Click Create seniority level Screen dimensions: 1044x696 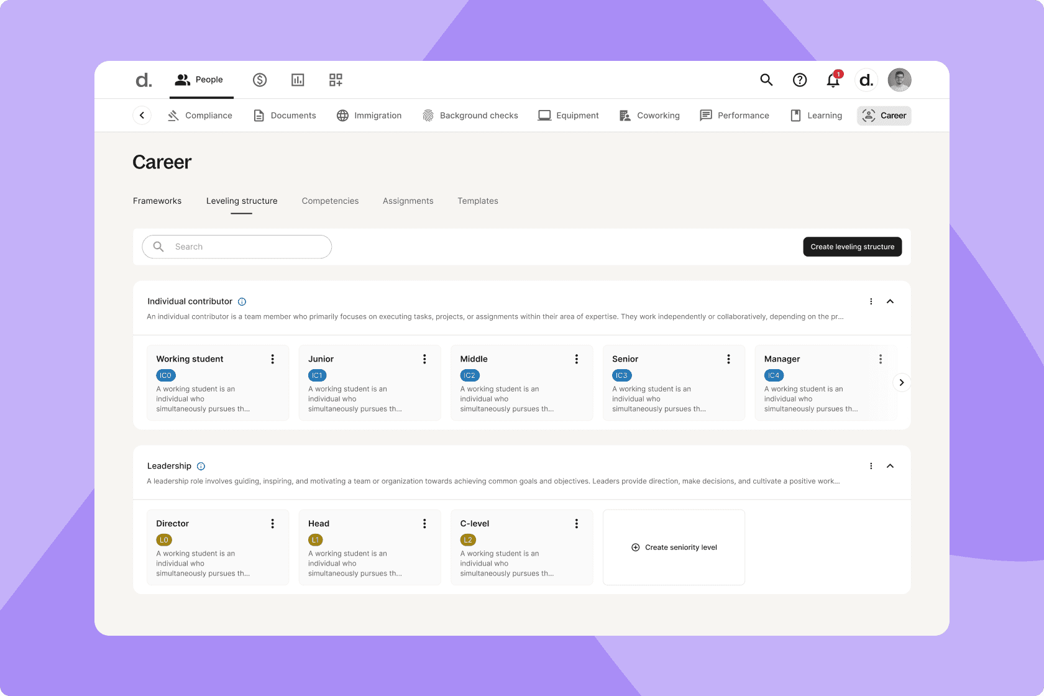[674, 547]
